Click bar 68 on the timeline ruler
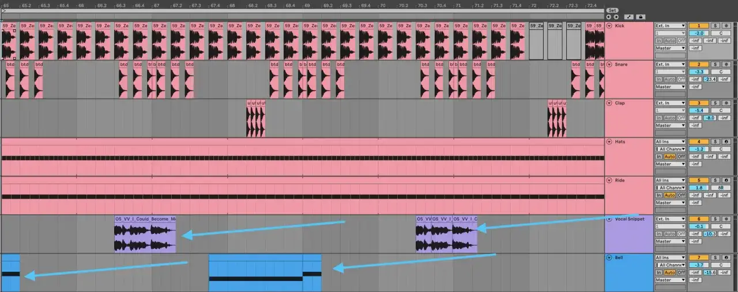738x292 pixels. tap(232, 5)
